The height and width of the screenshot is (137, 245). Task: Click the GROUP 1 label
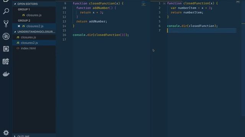(24, 10)
